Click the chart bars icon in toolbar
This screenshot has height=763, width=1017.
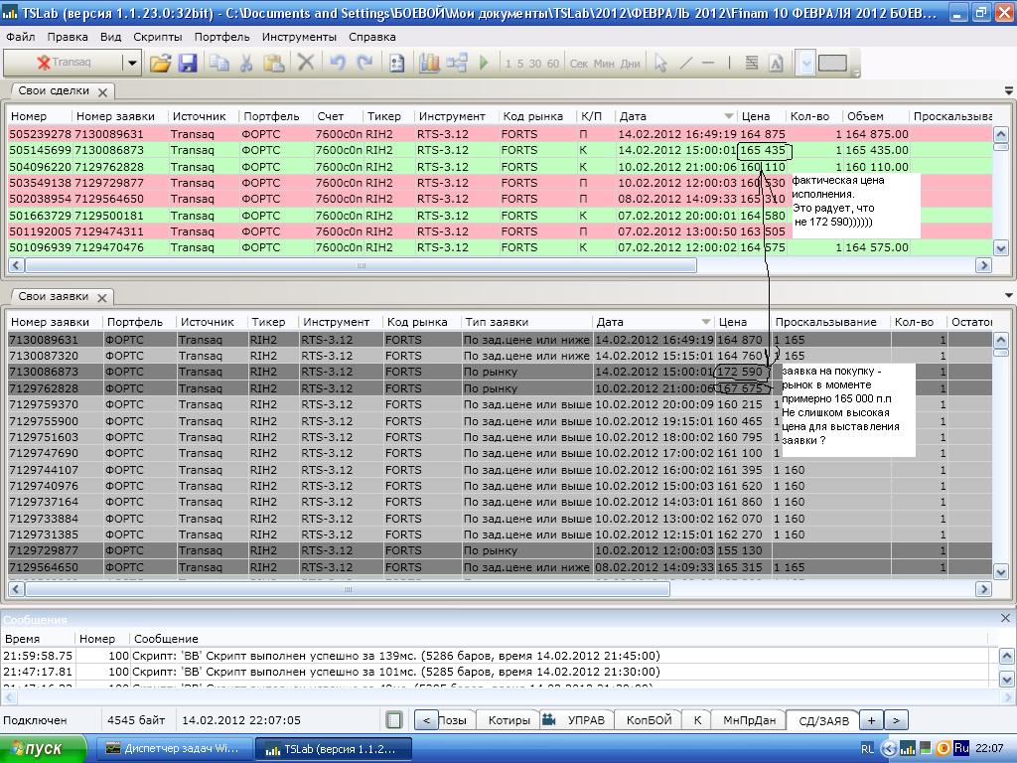[x=429, y=63]
